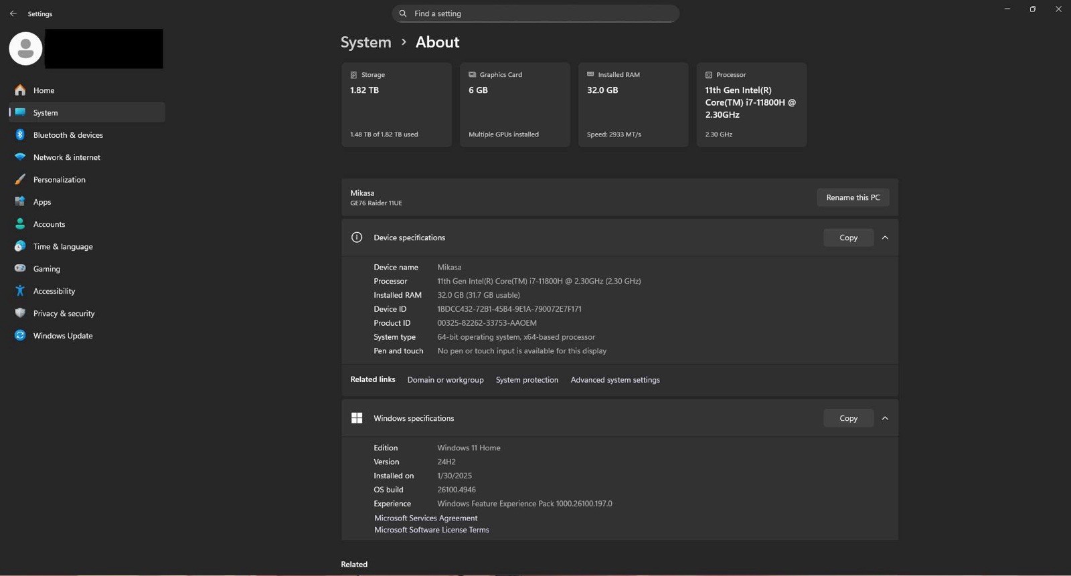This screenshot has width=1071, height=576.
Task: Click the Find a setting search box
Action: coord(535,13)
